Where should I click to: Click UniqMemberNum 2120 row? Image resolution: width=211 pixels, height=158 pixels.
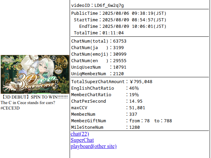point(97,74)
